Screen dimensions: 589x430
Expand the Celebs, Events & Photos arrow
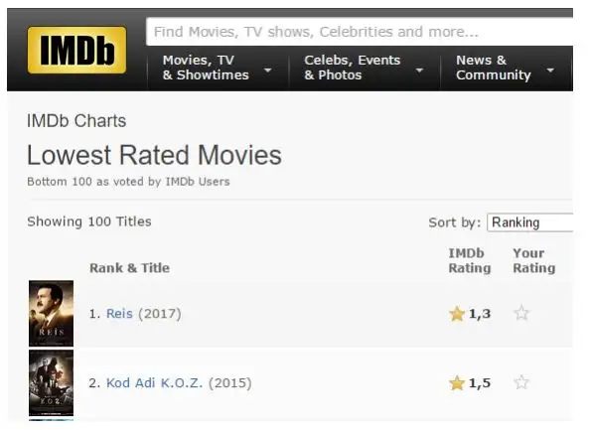[x=419, y=71]
